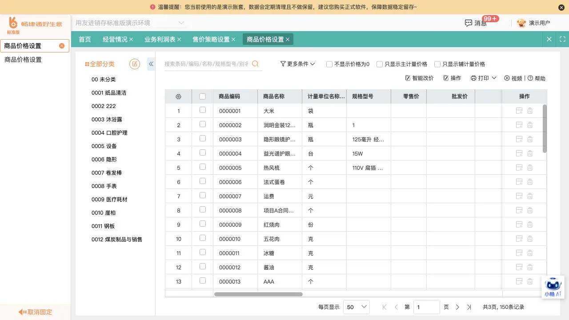Viewport: 569px width, 320px height.
Task: Click the edit category icon beside 全部分类
Action: click(x=134, y=64)
